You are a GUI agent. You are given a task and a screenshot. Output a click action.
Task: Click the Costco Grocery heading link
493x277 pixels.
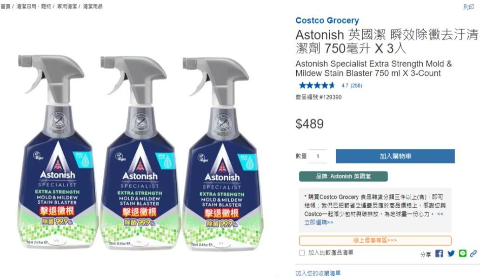[327, 20]
